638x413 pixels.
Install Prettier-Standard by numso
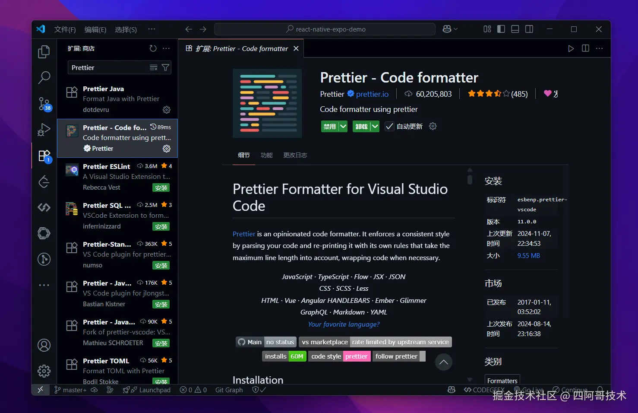tap(161, 266)
